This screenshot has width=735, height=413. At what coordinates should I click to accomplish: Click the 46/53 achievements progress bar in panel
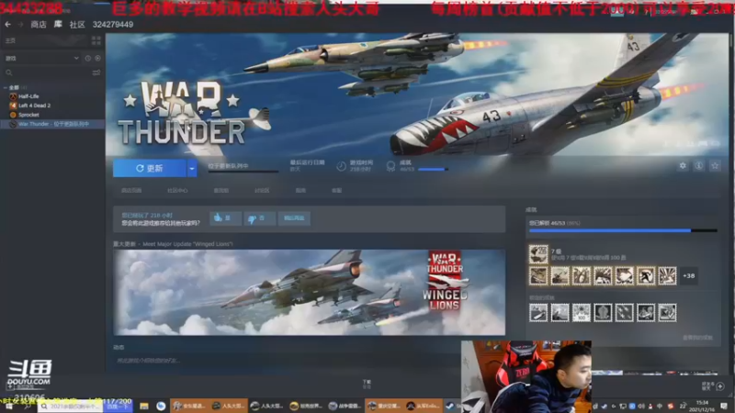click(623, 230)
